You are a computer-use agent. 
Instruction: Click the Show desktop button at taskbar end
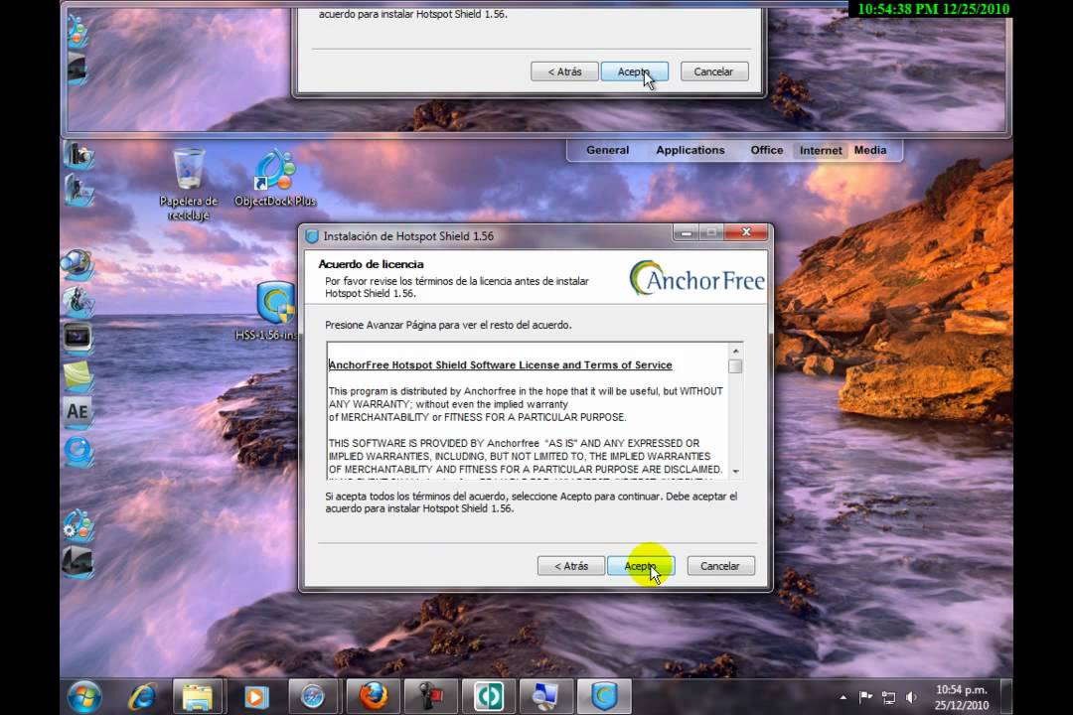pyautogui.click(x=1006, y=696)
